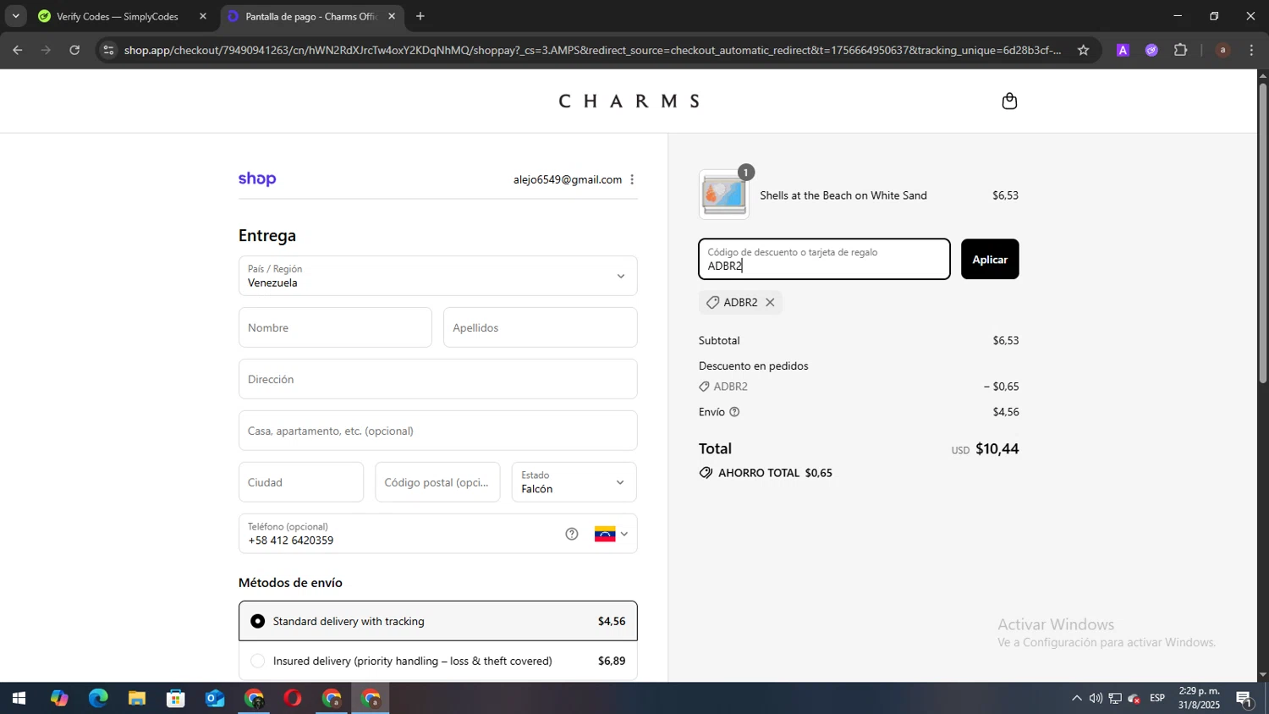
Task: Open the purple A extension icon
Action: coord(1123,50)
